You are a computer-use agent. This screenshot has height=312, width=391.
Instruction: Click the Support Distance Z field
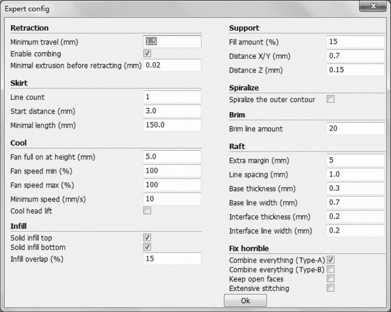[x=355, y=70]
